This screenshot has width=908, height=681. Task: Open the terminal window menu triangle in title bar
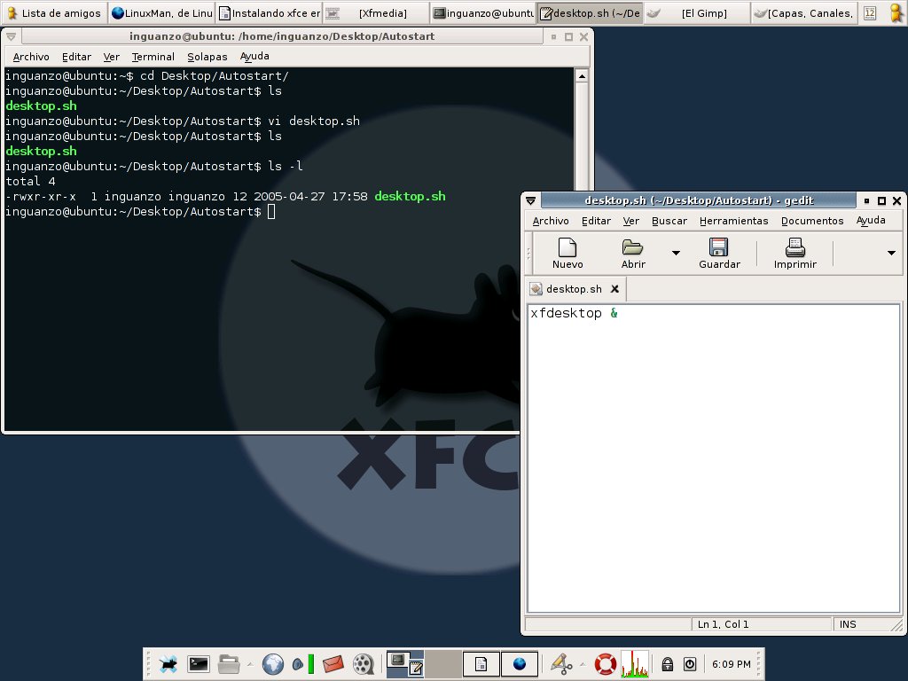11,36
